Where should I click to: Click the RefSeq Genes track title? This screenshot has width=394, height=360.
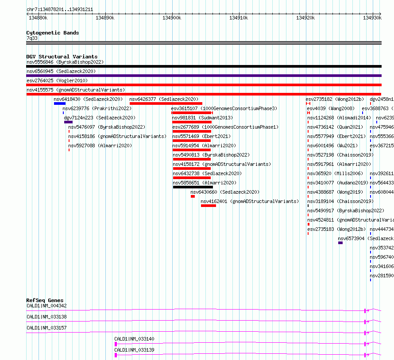click(45, 300)
